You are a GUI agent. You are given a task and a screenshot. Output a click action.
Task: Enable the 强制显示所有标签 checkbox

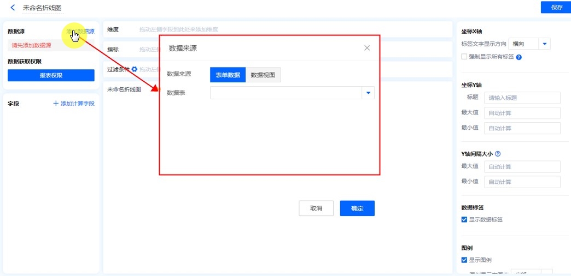coord(464,56)
